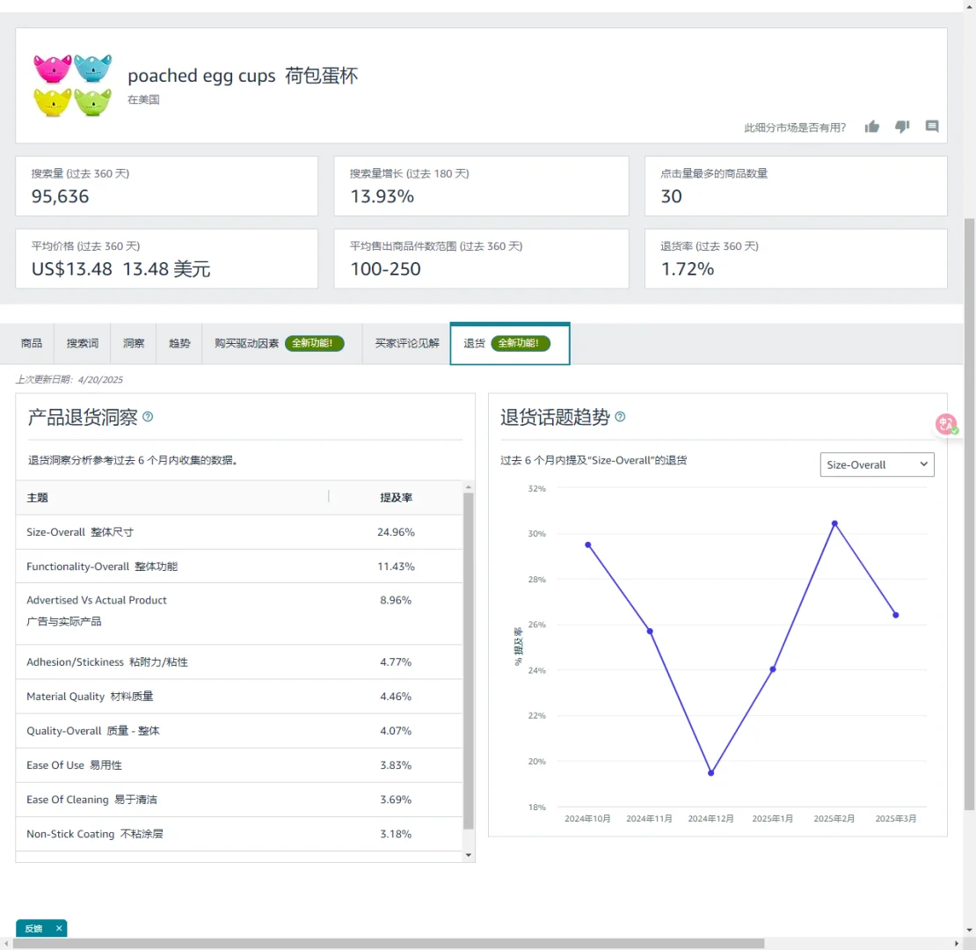Click the help icon beside 退货话题趋势
This screenshot has height=950, width=976.
pyautogui.click(x=620, y=416)
